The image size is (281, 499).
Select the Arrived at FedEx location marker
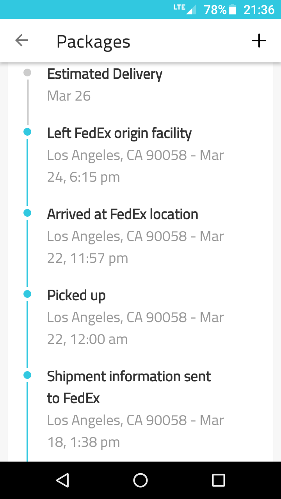coord(27,213)
